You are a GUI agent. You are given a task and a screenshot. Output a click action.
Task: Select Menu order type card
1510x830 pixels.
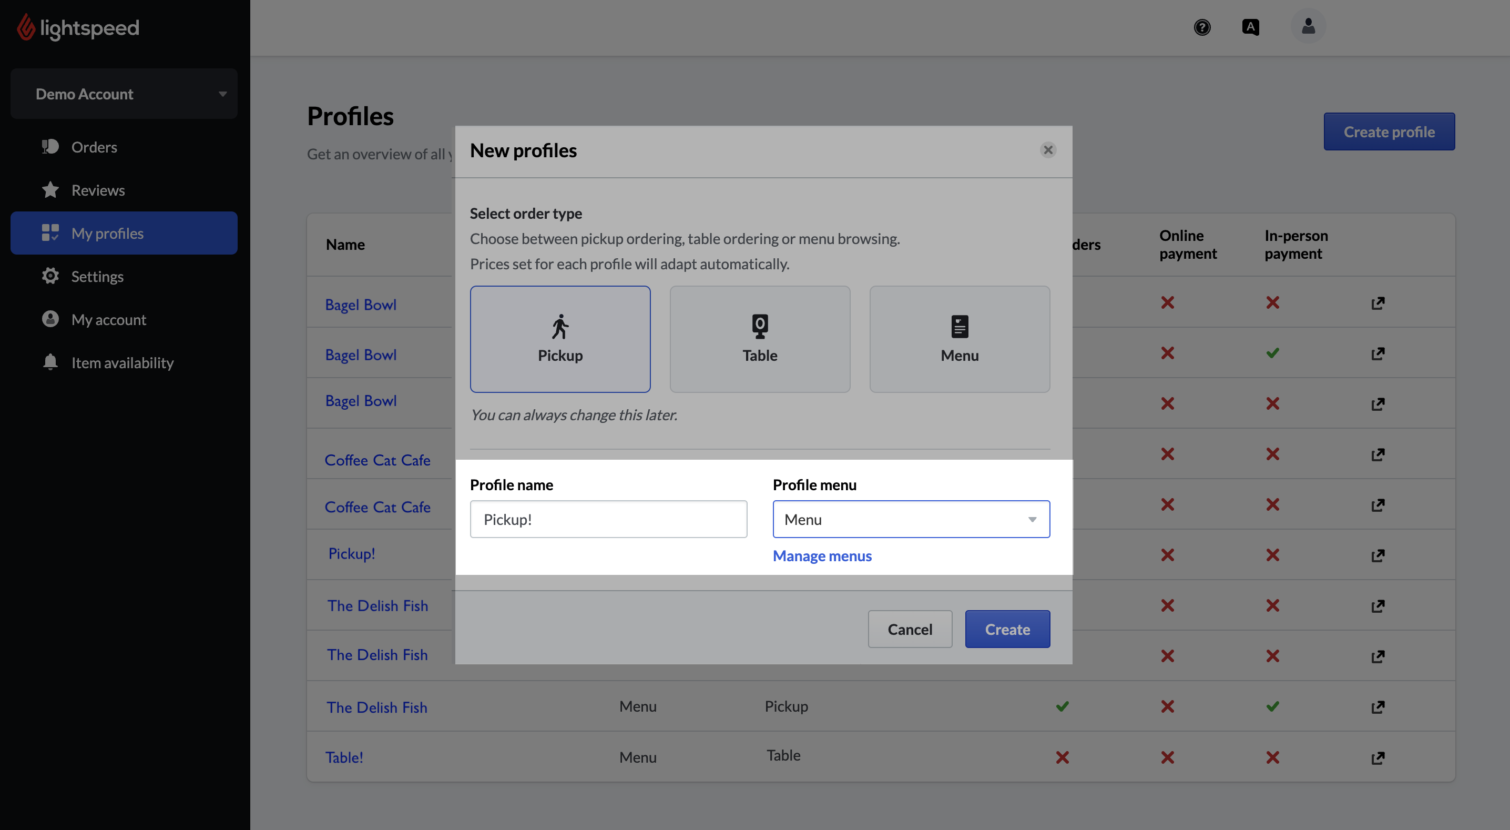[959, 338]
